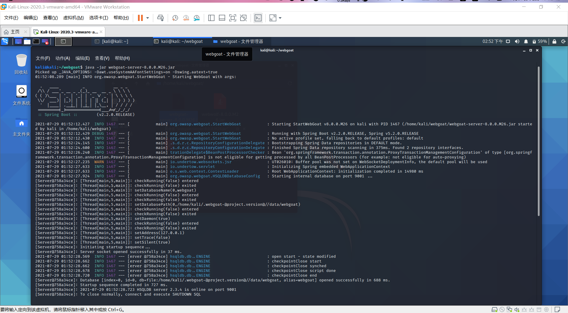
Task: Take a snapshot of this virtual machine
Action: coord(175,18)
